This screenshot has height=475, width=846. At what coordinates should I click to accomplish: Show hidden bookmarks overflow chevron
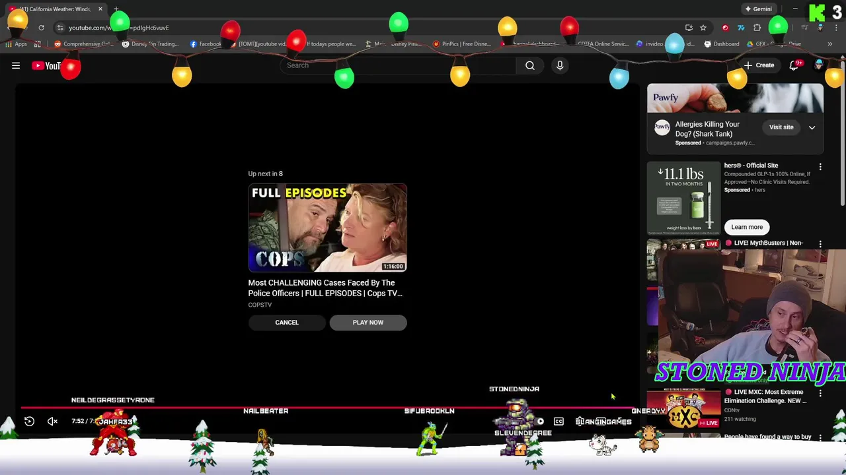829,44
